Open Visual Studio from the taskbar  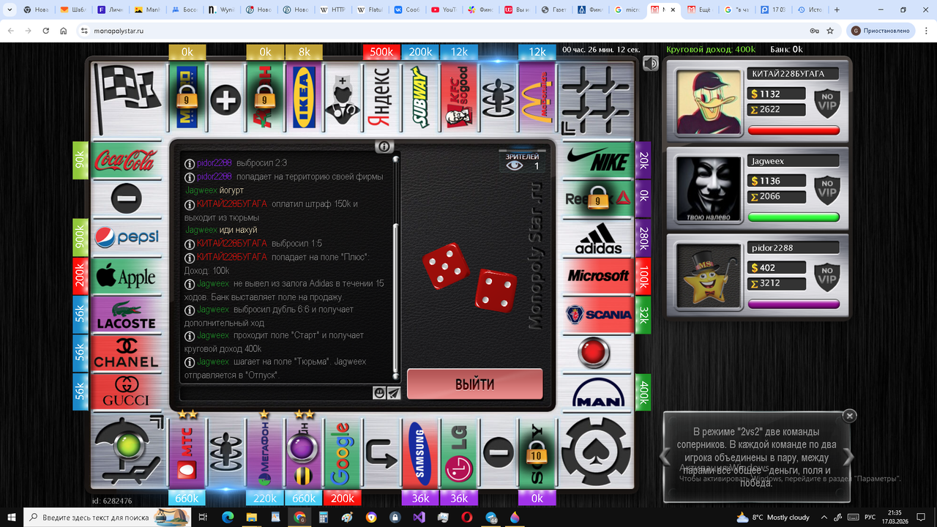[x=419, y=517]
